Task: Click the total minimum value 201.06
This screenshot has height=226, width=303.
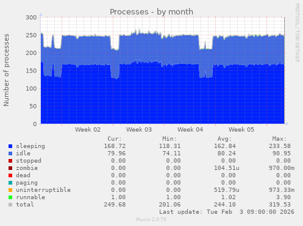Action: tap(169, 205)
